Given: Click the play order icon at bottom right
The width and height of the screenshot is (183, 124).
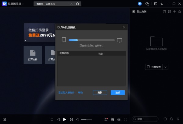Looking at the screenshot, I should click(x=178, y=119).
